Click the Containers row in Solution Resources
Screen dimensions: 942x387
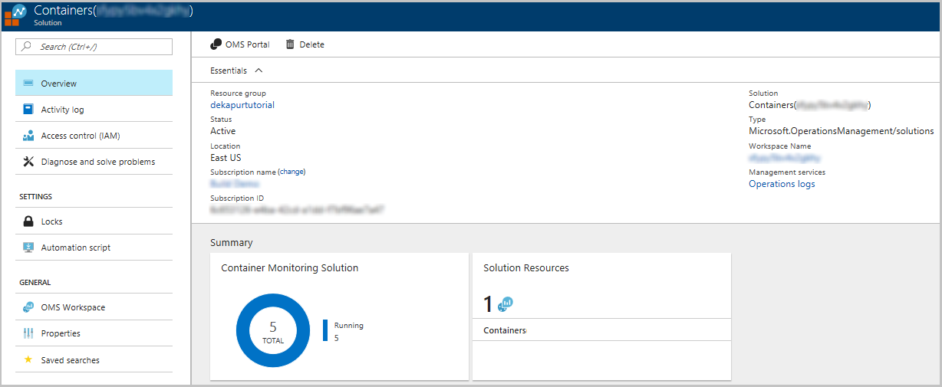coord(601,330)
